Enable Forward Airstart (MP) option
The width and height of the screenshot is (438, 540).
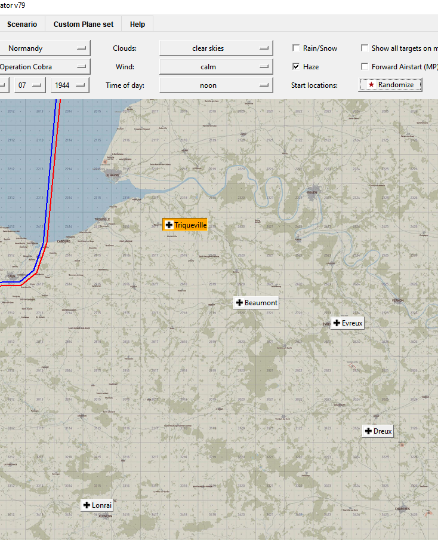(x=365, y=66)
